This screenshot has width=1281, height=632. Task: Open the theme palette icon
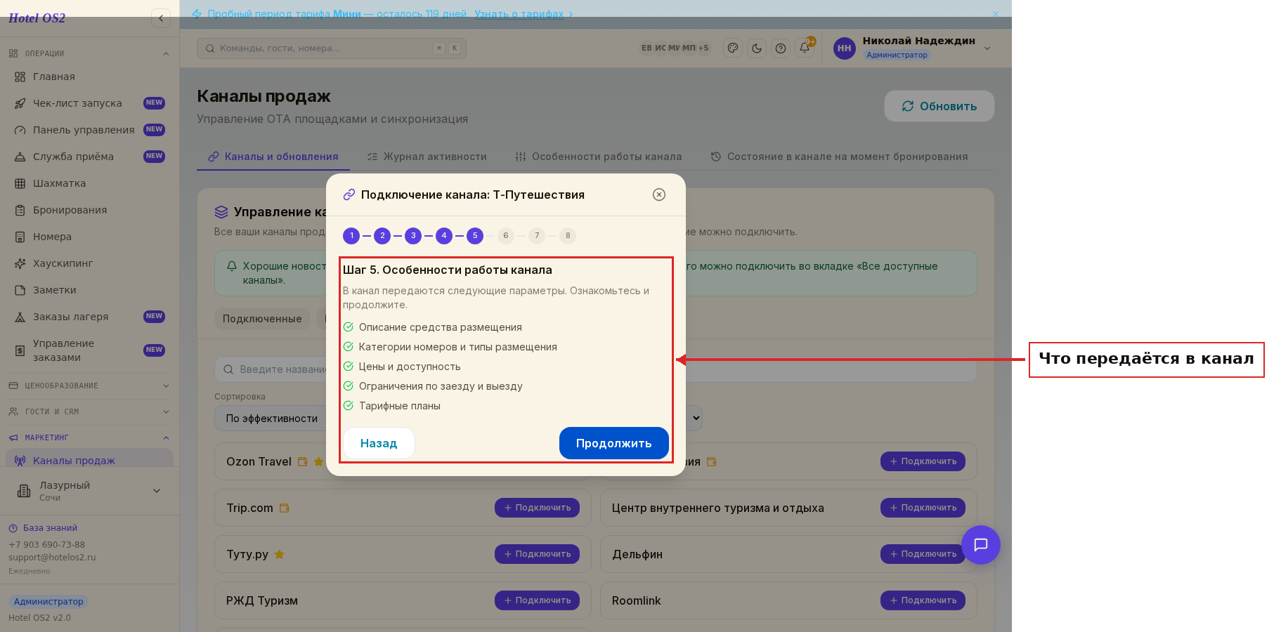pos(733,48)
